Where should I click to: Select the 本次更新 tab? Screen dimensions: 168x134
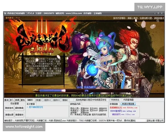click(31, 104)
